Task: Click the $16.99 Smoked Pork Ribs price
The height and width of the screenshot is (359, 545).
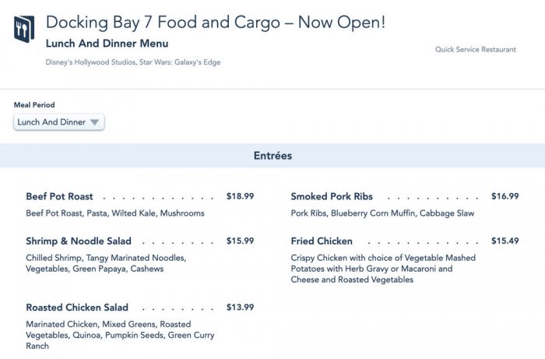Action: 505,197
